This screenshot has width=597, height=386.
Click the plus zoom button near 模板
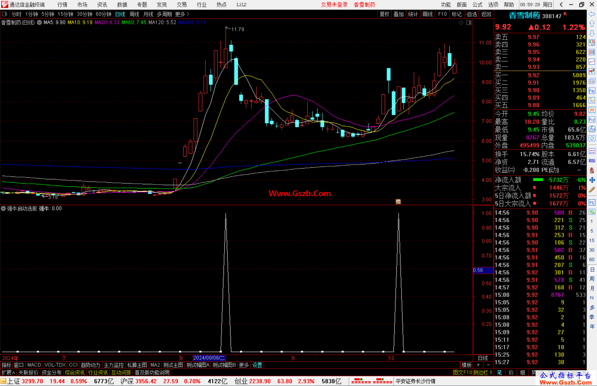(x=478, y=365)
